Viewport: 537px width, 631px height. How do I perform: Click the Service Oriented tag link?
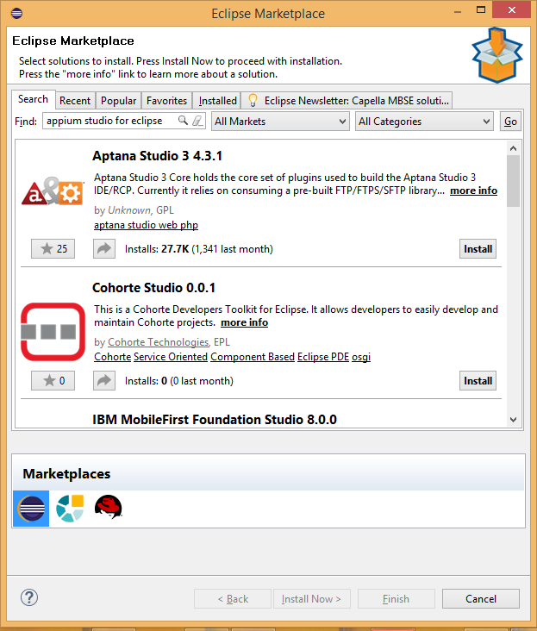click(171, 357)
